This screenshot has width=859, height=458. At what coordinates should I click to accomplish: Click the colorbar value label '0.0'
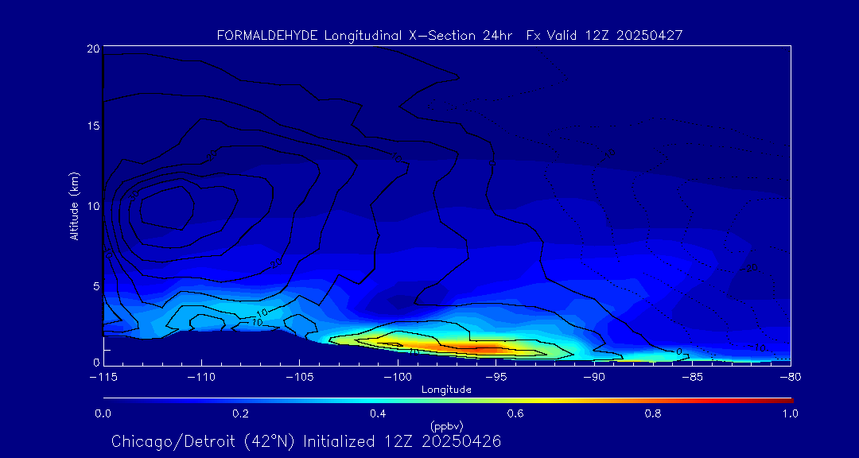103,413
